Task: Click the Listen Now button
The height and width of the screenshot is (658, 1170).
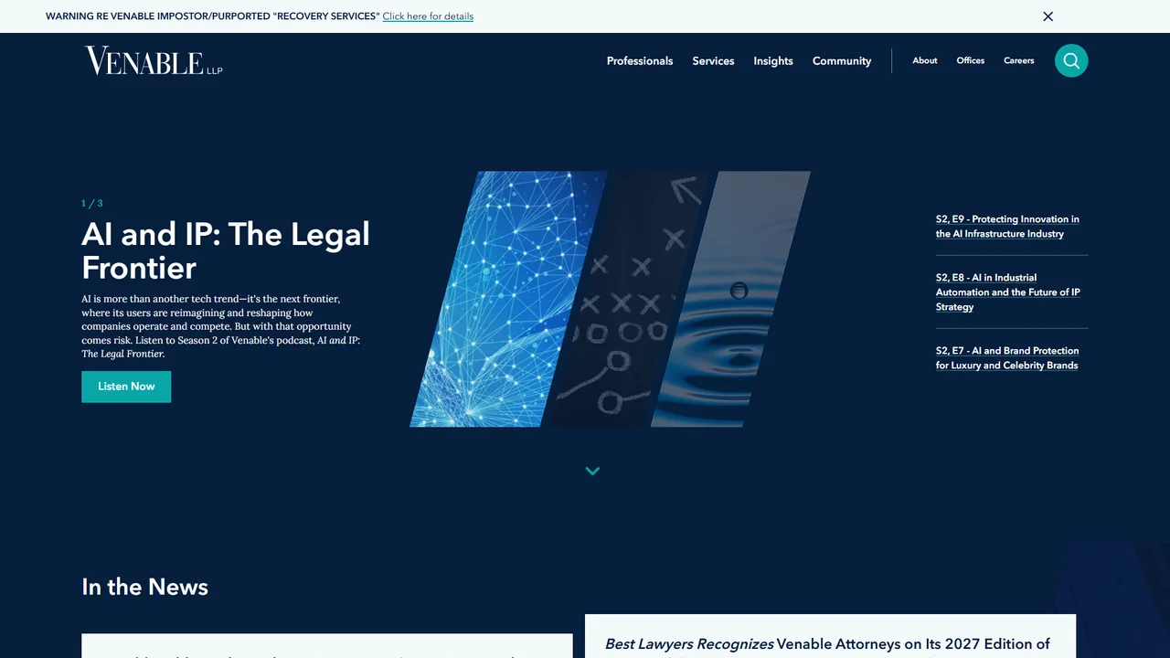Action: click(x=126, y=387)
